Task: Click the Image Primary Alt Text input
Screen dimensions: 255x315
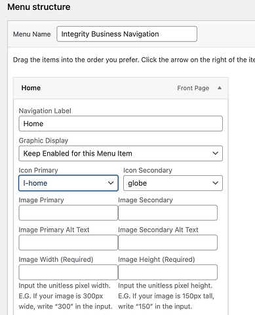Action: 68,242
